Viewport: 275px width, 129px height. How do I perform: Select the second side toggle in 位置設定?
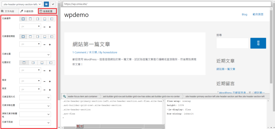point(33,63)
